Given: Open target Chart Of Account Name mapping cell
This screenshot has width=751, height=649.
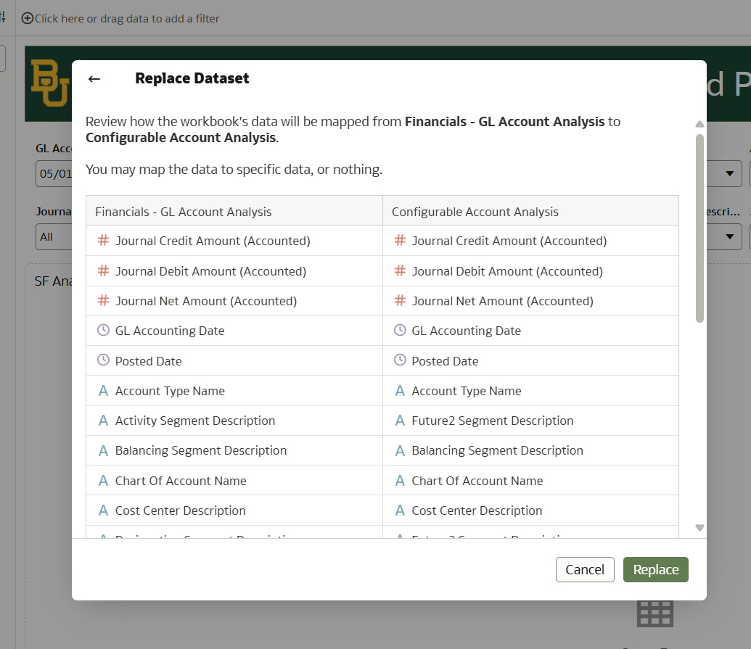Looking at the screenshot, I should point(530,481).
